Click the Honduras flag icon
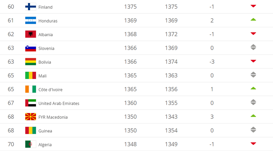 30,21
